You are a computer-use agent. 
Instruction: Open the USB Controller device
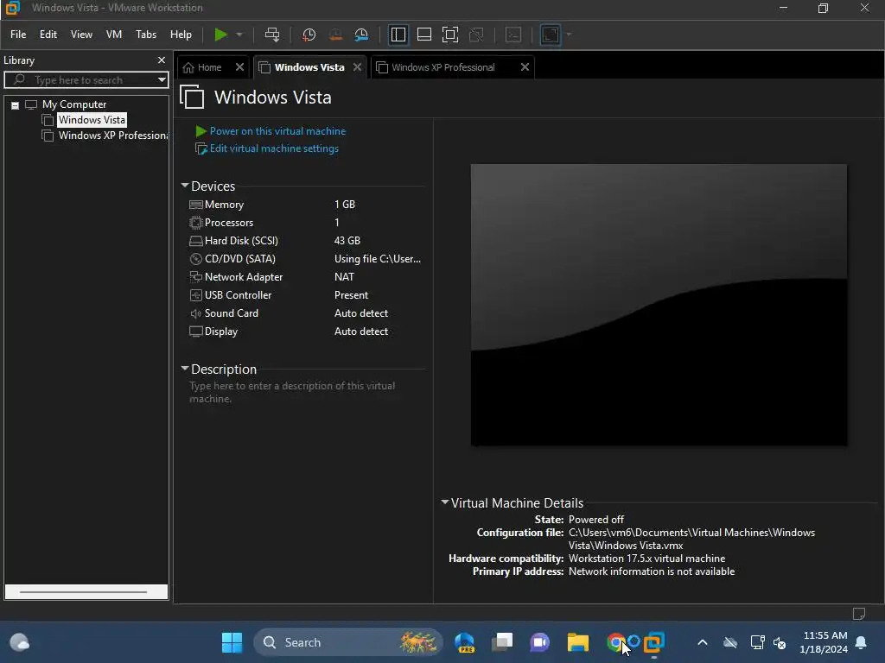[x=238, y=295]
